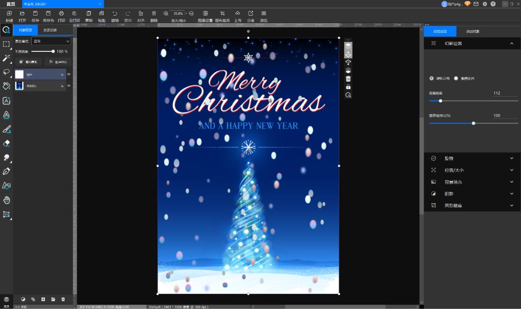
Task: Click the delete icon beside canvas
Action: point(348,79)
